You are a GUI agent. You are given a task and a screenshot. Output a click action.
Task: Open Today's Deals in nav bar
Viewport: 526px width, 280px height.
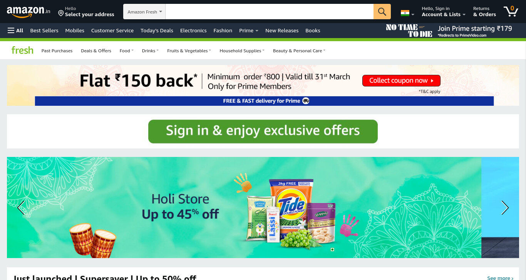[157, 30]
